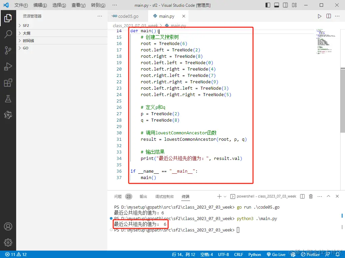Open Explorer views and more actions

(100, 16)
